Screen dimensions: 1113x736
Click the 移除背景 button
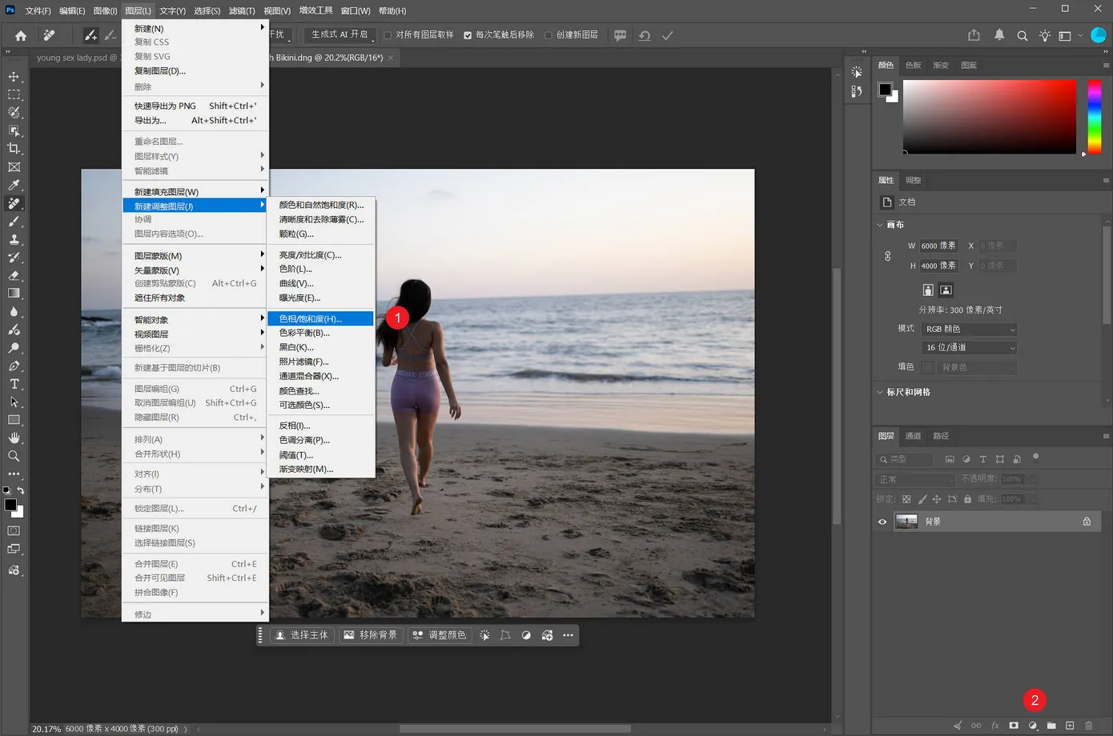370,635
